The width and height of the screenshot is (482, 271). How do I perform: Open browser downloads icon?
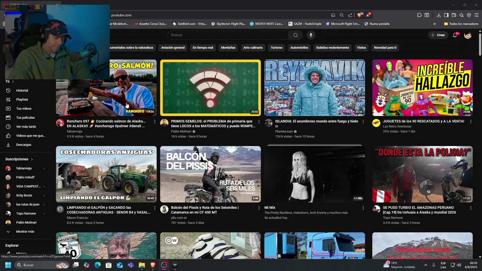tap(439, 15)
